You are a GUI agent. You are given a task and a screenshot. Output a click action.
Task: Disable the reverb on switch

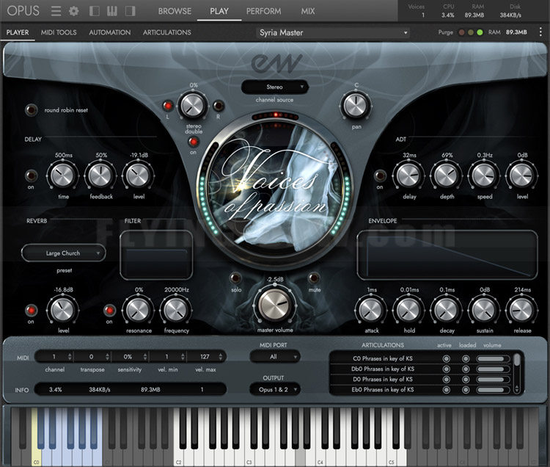click(x=31, y=310)
